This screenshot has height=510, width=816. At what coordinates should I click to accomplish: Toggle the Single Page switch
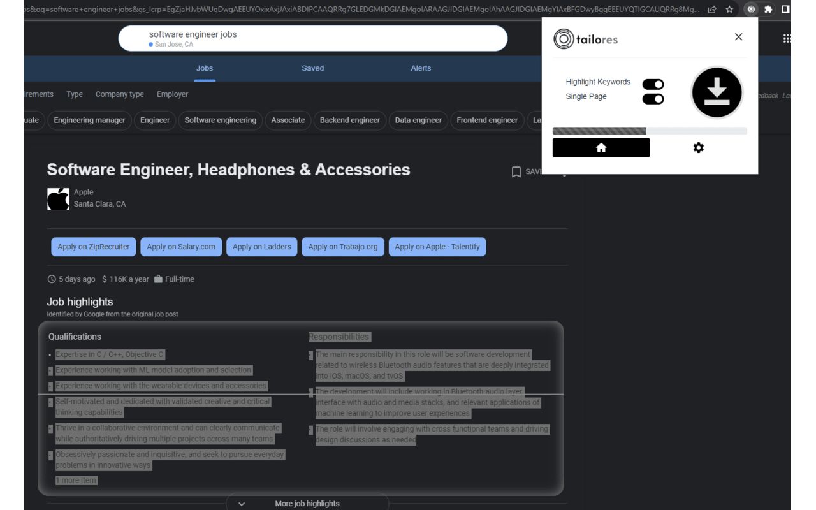(x=653, y=99)
